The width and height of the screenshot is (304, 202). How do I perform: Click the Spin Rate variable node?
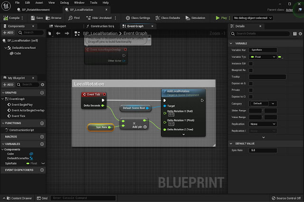101,127
